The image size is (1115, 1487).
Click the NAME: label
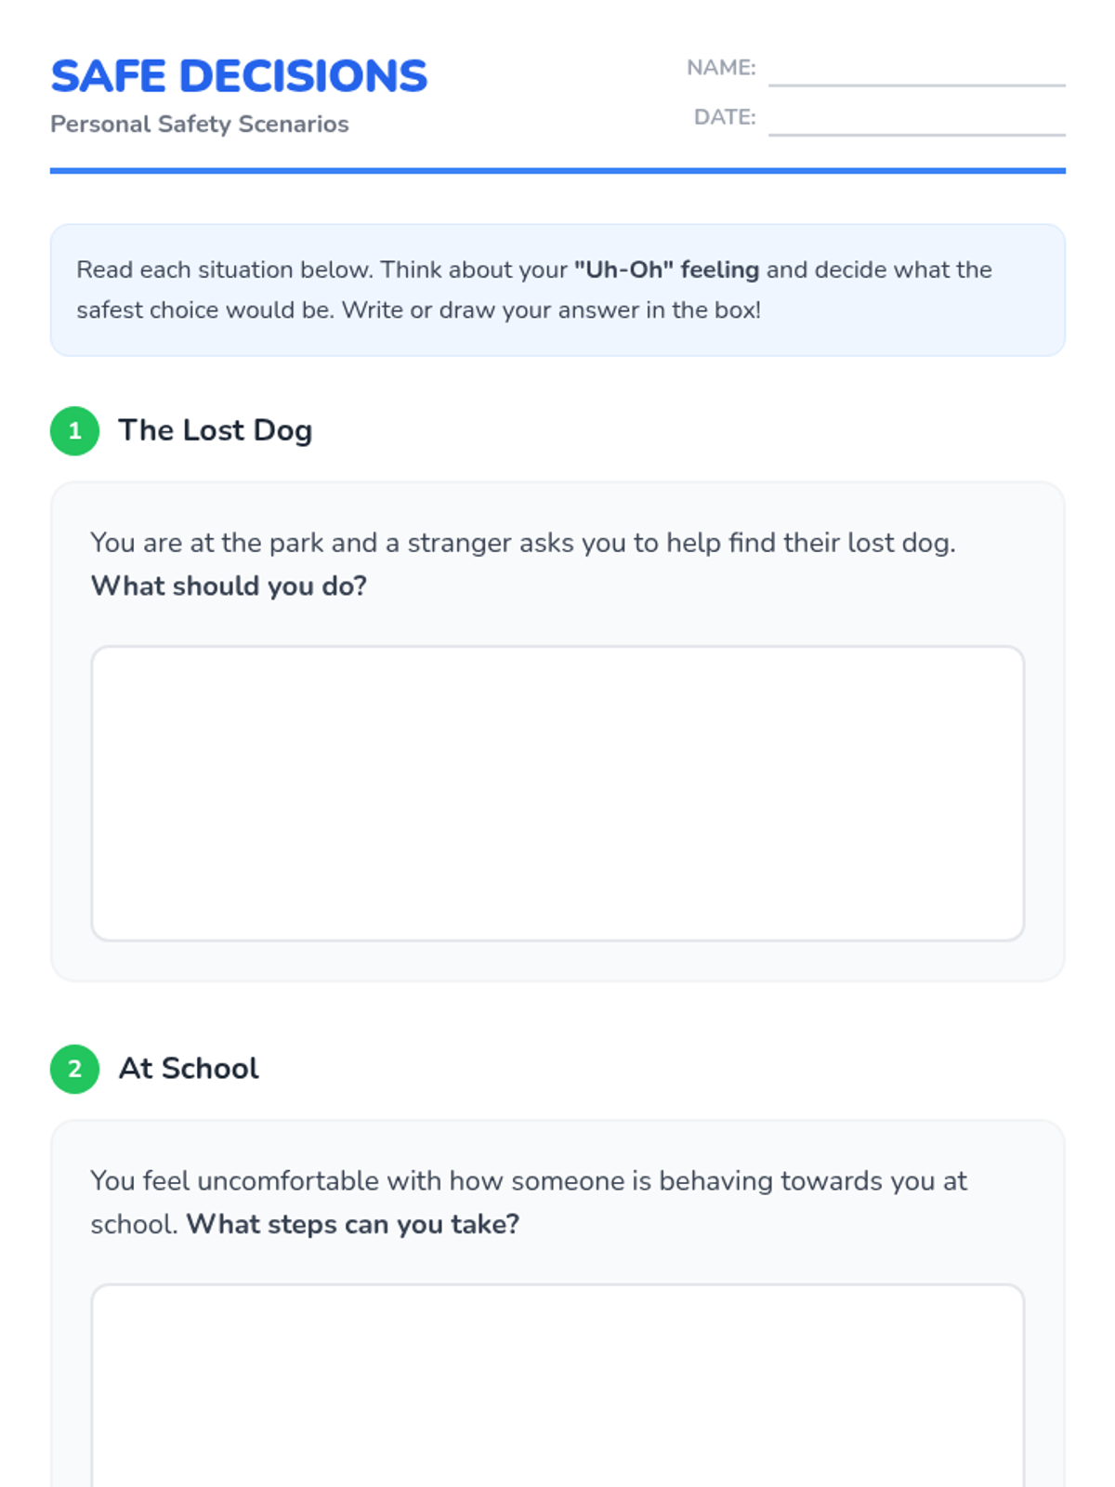click(x=721, y=68)
